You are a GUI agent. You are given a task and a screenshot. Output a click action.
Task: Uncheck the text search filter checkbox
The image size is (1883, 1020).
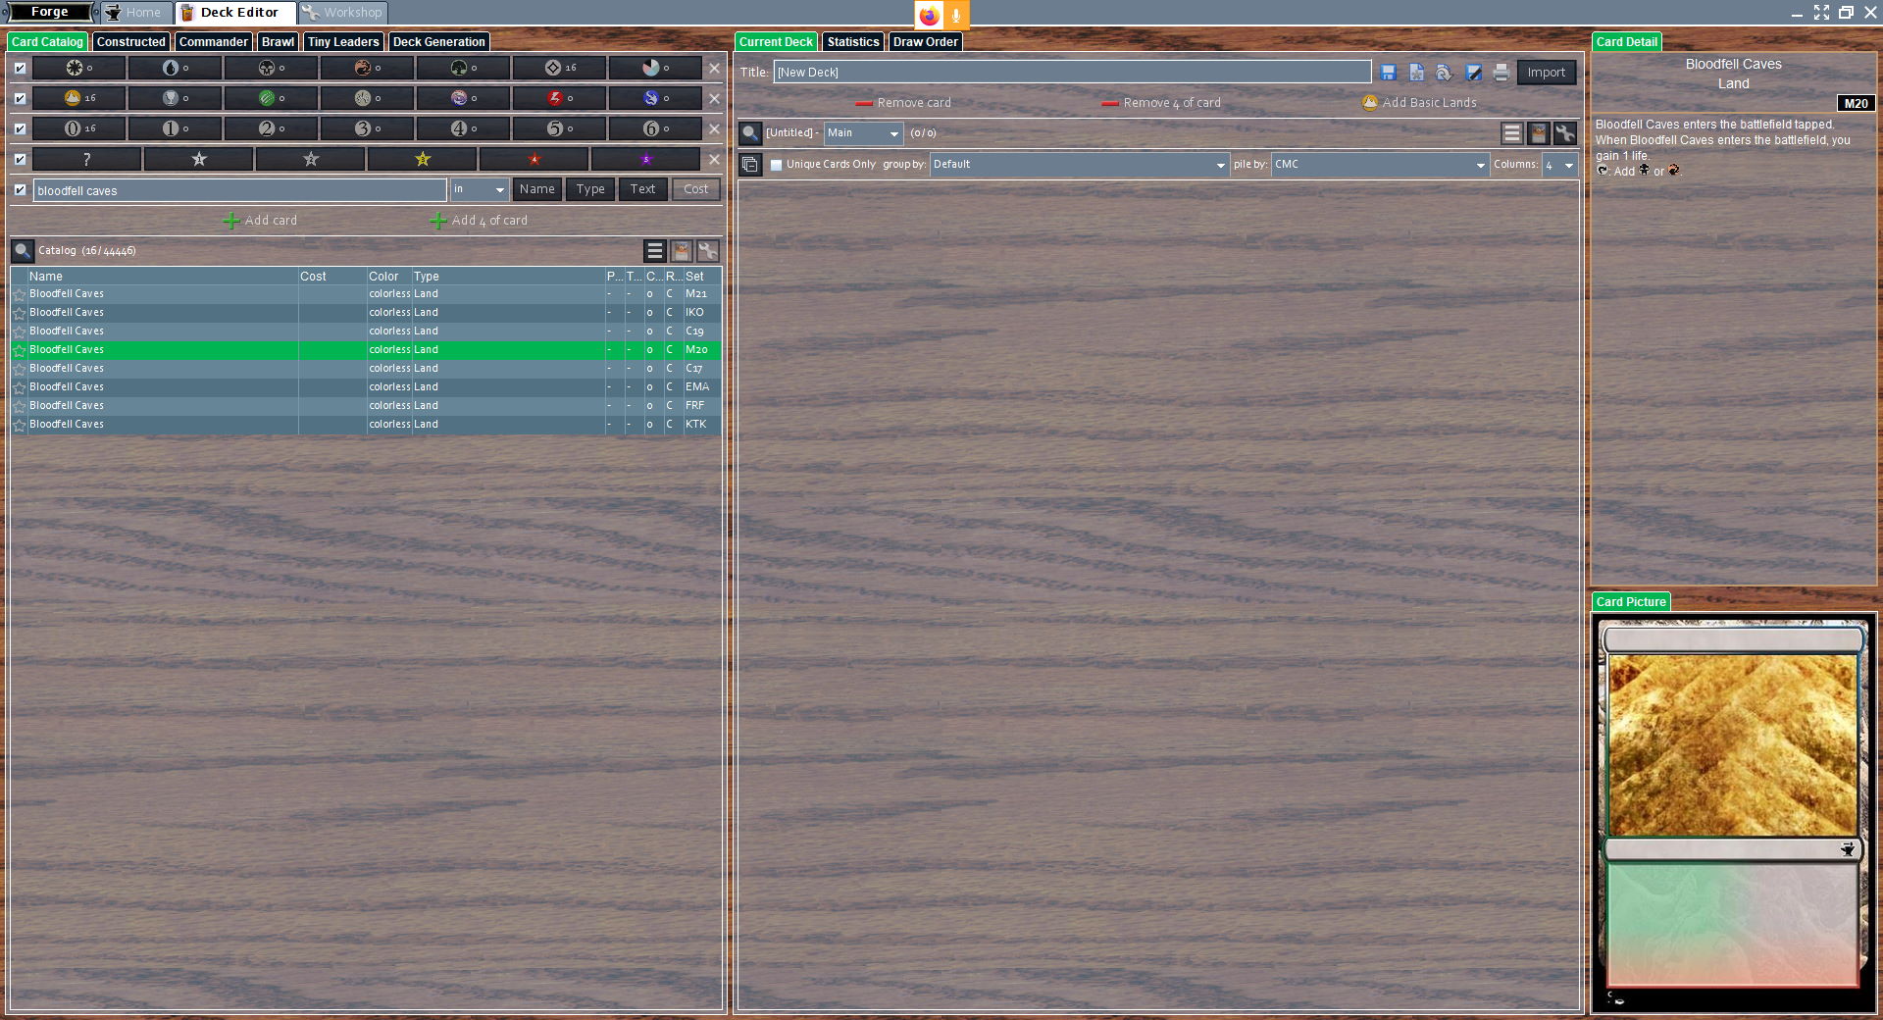click(20, 189)
